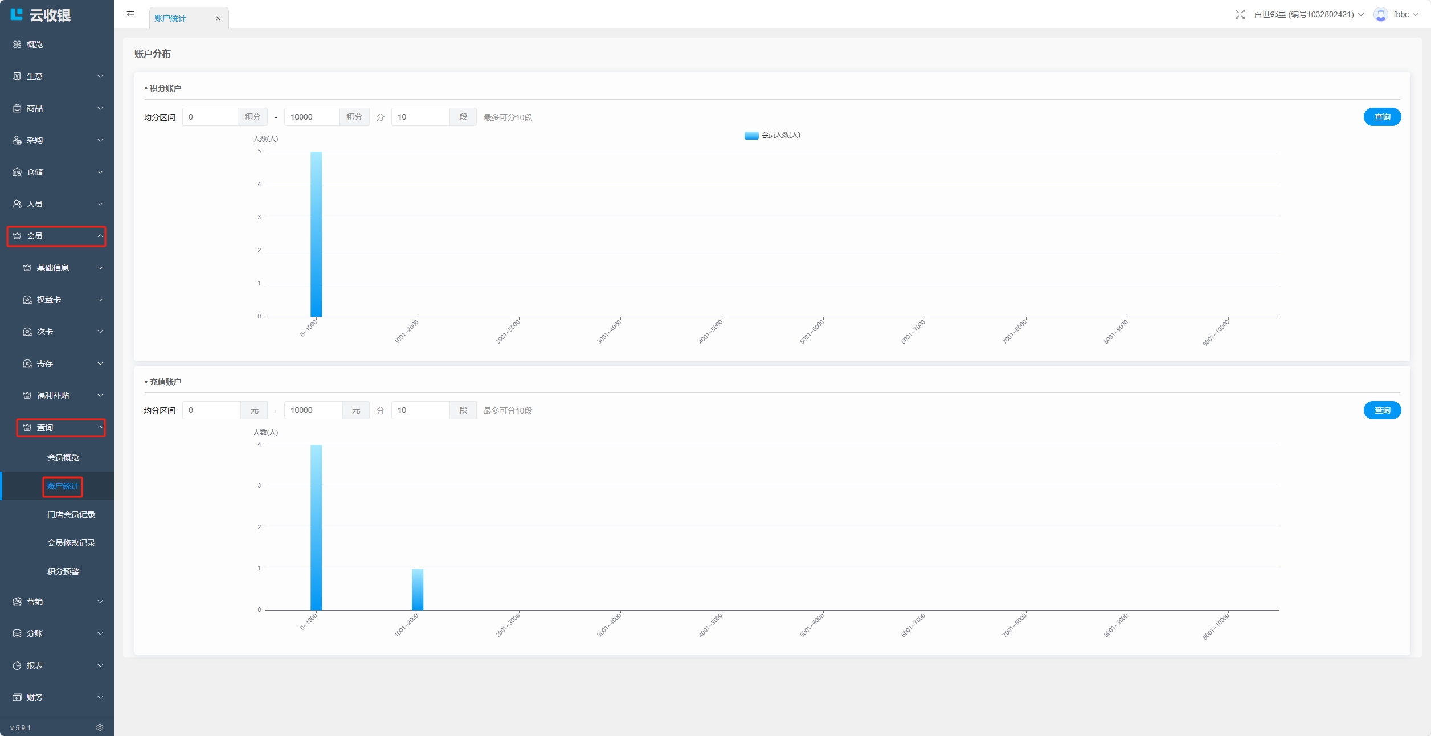Click 查询 button for 积分账户
Viewport: 1431px width, 736px height.
[x=1382, y=117]
